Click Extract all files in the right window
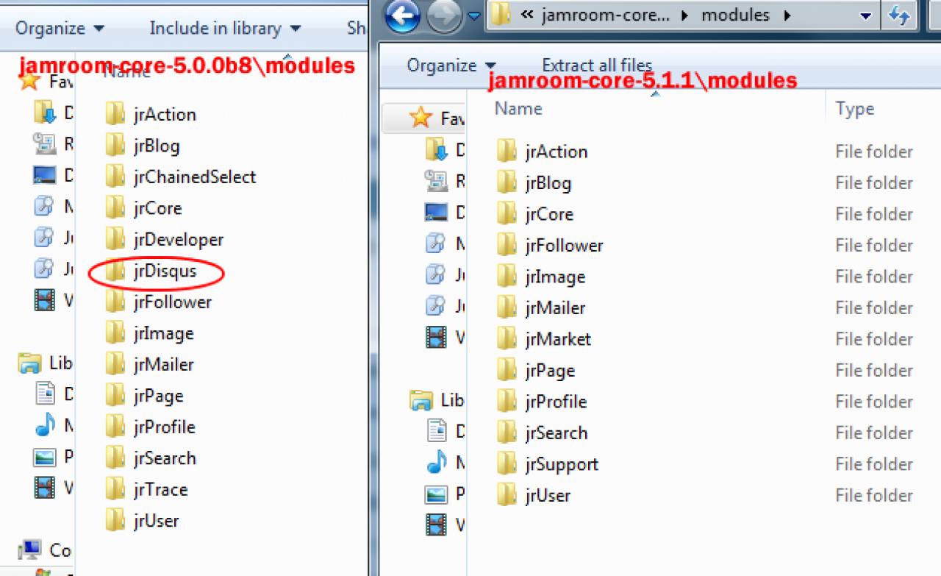 click(x=597, y=65)
